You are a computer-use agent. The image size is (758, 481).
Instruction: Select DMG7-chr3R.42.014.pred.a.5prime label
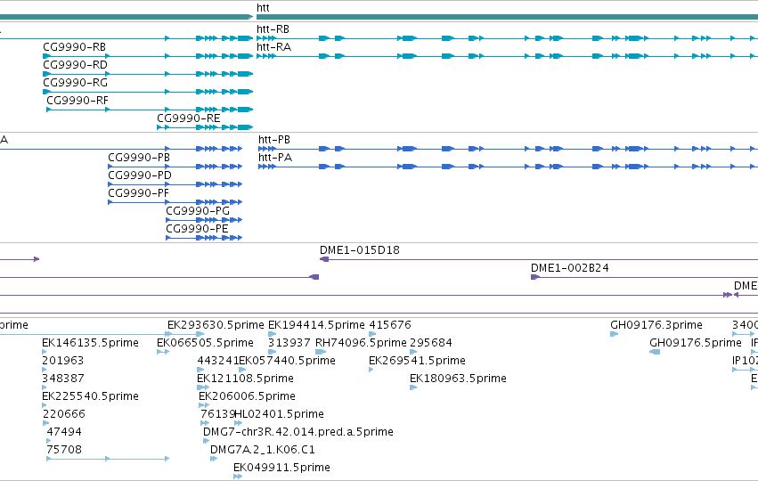point(298,432)
